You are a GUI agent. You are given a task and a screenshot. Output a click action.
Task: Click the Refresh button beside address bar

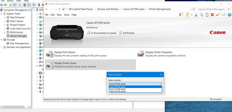click(x=194, y=9)
